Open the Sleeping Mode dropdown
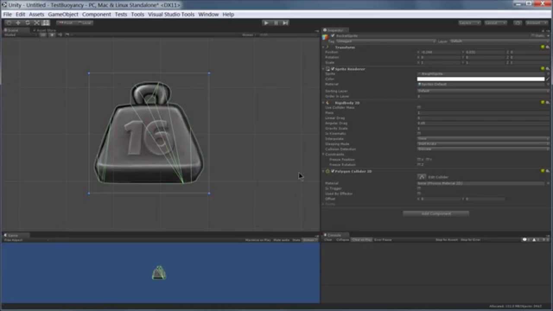The width and height of the screenshot is (553, 311). [483, 144]
